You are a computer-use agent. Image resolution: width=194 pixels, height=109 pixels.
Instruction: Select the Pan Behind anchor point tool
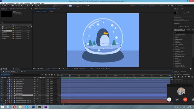point(16,6)
